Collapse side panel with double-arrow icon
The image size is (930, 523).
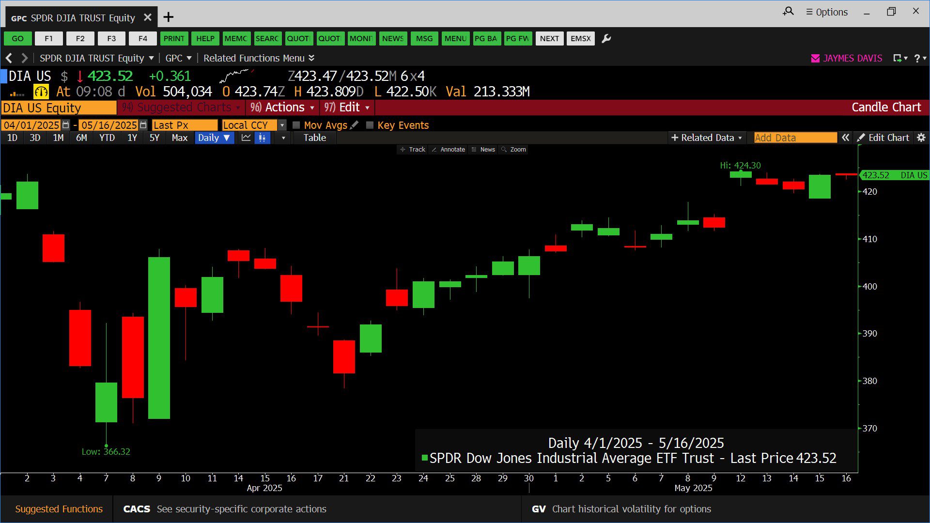coord(845,138)
